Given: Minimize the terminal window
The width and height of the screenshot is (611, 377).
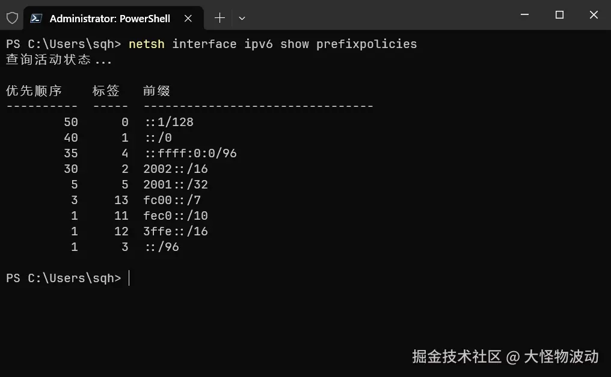Looking at the screenshot, I should click(525, 15).
